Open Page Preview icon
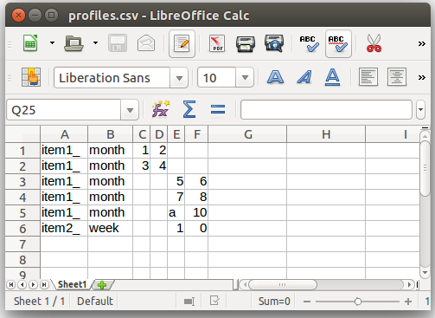The image size is (435, 318). pos(274,43)
